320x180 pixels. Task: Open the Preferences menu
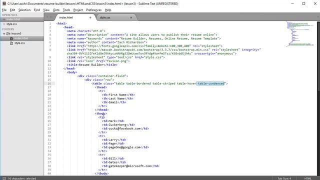(93, 10)
